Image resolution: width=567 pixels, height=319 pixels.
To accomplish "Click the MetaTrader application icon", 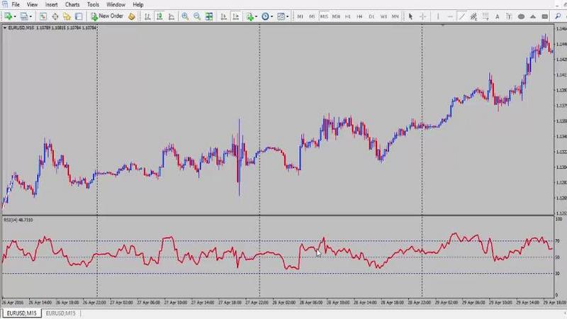I will pyautogui.click(x=5, y=4).
